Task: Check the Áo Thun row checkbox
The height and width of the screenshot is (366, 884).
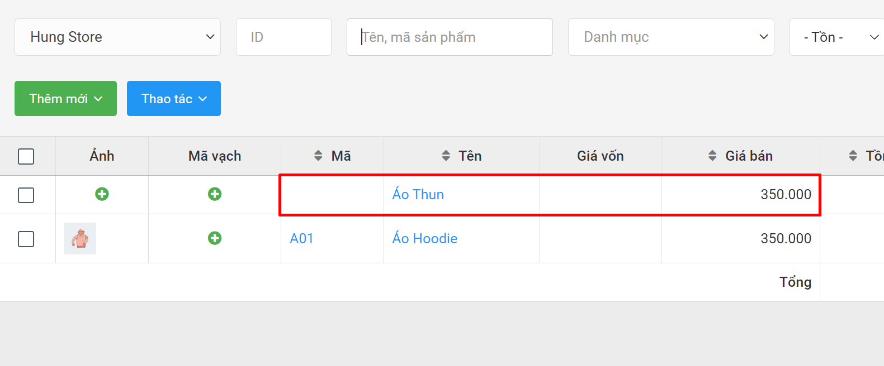Action: 26,195
